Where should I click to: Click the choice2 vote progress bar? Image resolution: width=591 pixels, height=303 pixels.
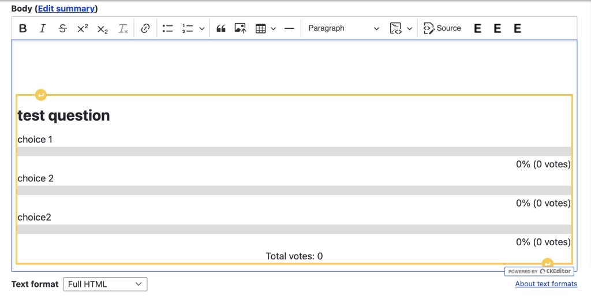(294, 229)
